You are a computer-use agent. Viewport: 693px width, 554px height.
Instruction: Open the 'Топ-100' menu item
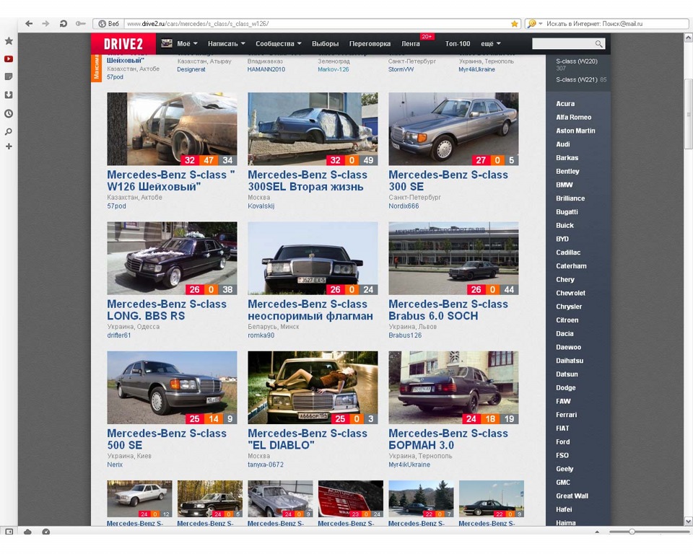click(x=458, y=44)
